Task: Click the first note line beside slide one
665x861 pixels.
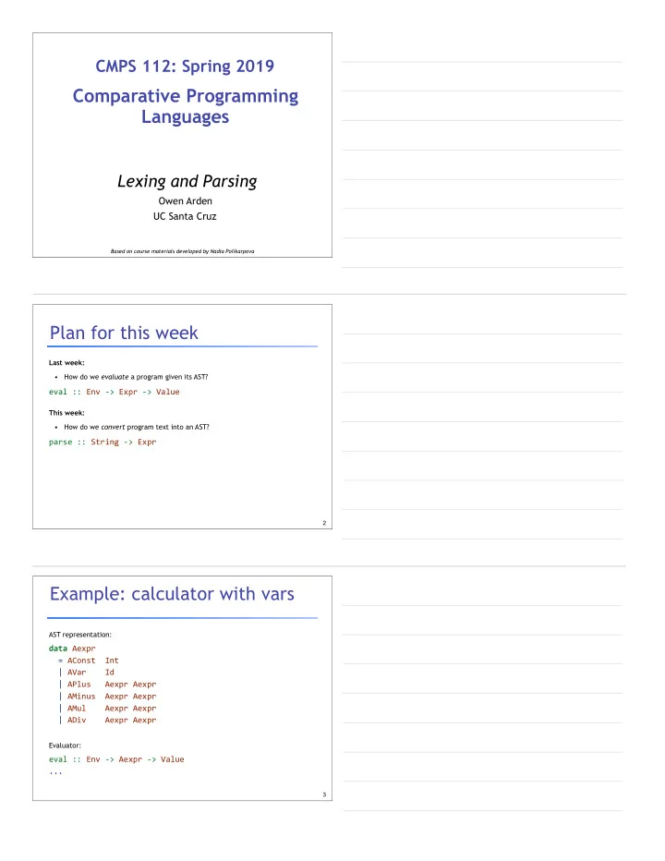Action: [x=482, y=62]
